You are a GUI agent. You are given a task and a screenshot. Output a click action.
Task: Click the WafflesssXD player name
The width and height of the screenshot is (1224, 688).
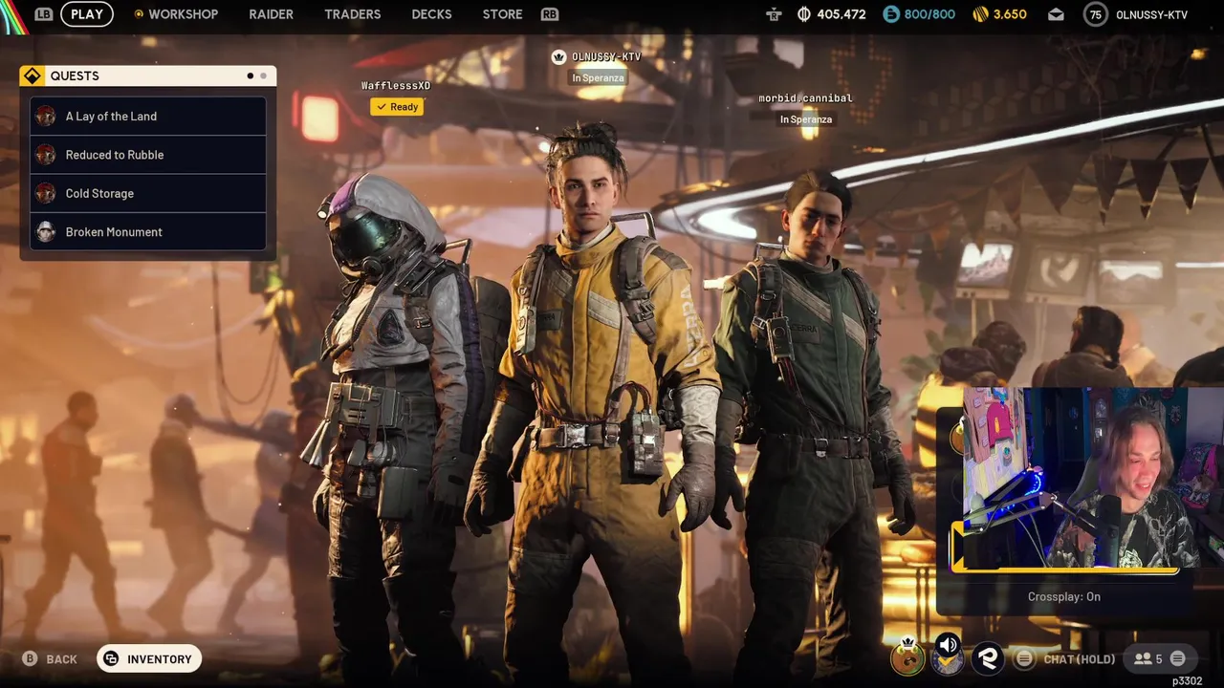point(396,86)
